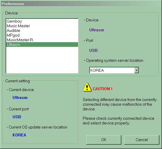
Task: Click the Operating system server location label
Action: point(113,61)
